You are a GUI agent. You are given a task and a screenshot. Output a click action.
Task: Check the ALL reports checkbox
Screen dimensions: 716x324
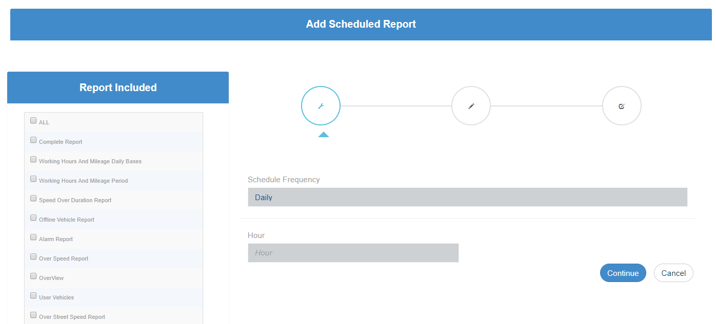coord(33,121)
